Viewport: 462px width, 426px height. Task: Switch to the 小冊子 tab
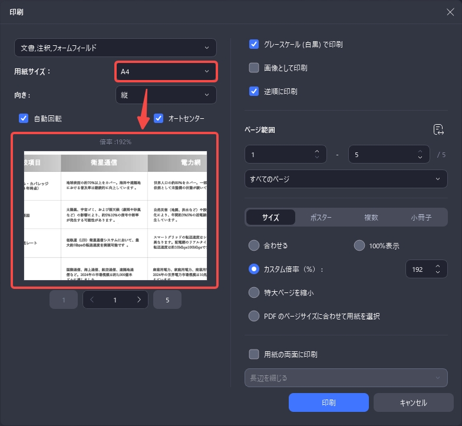pyautogui.click(x=421, y=218)
